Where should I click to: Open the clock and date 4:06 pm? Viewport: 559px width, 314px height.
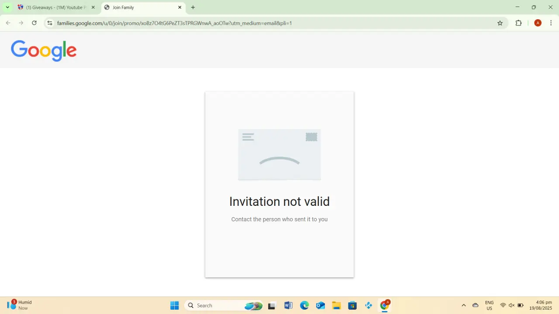541,305
